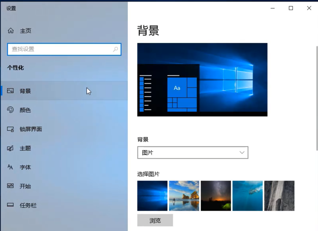Select the blue Windows logo wallpaper thumbnail

(x=152, y=196)
